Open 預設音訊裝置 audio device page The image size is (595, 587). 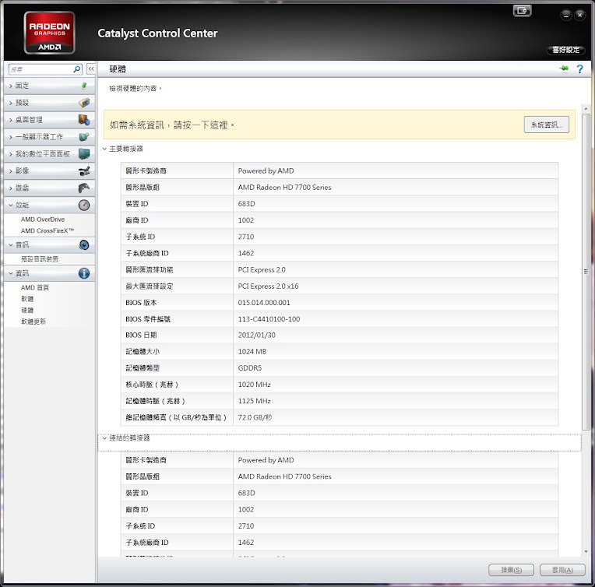(40, 259)
